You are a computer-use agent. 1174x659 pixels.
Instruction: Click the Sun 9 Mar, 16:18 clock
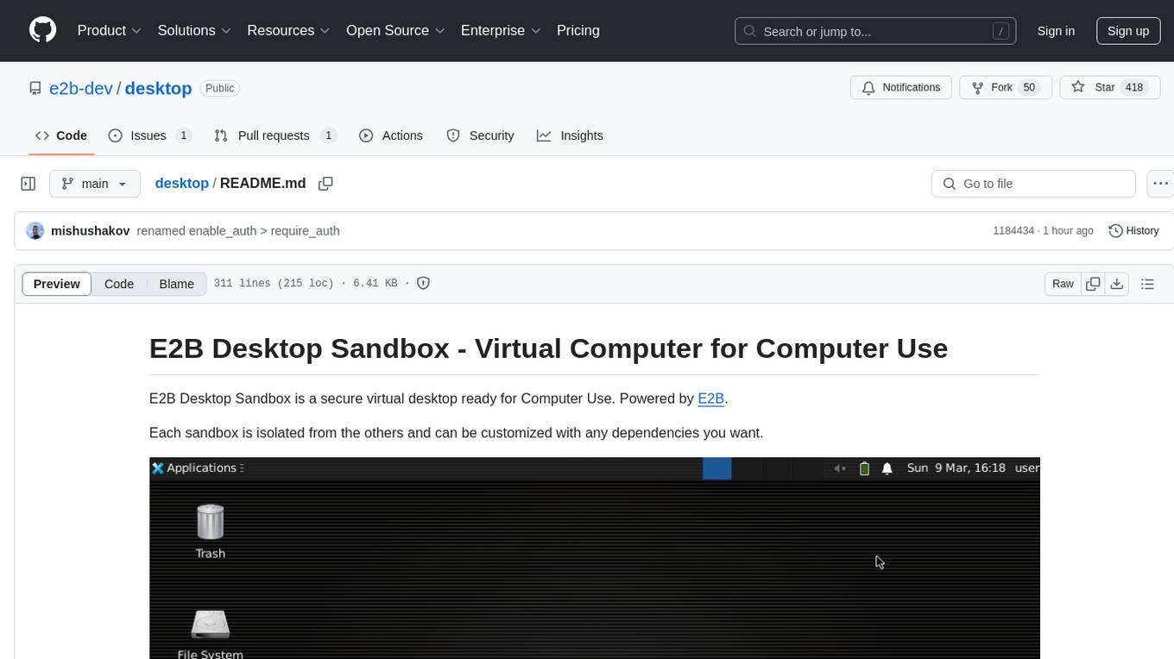tap(956, 468)
